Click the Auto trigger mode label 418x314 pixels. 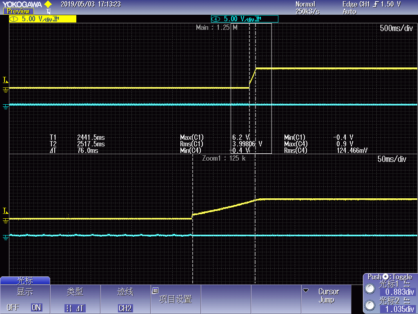click(349, 11)
